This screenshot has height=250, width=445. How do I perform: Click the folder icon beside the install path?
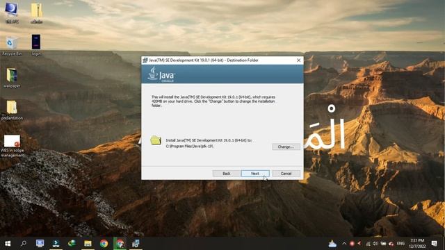click(x=156, y=140)
